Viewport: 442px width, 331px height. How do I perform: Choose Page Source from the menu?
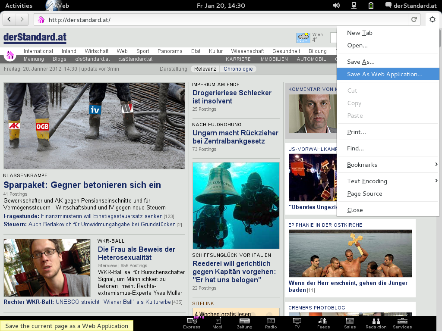pyautogui.click(x=388, y=194)
